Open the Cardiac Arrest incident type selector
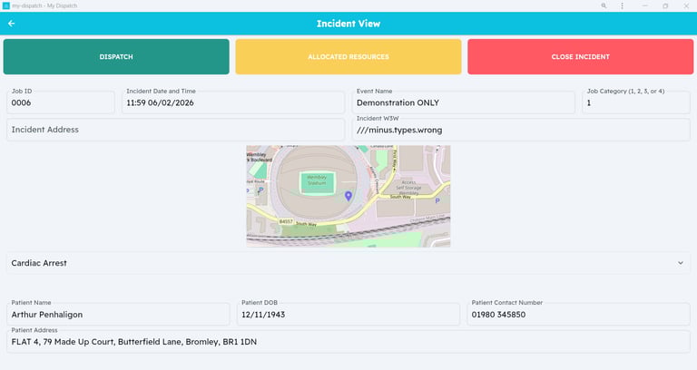This screenshot has height=370, width=697. point(336,263)
